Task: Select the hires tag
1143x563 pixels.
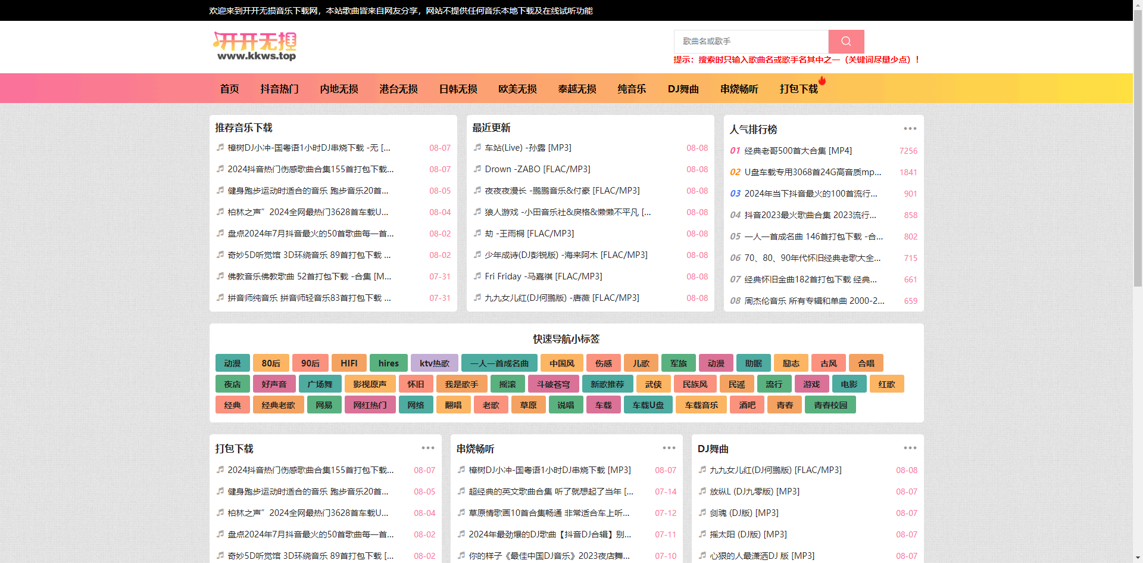Action: point(389,363)
